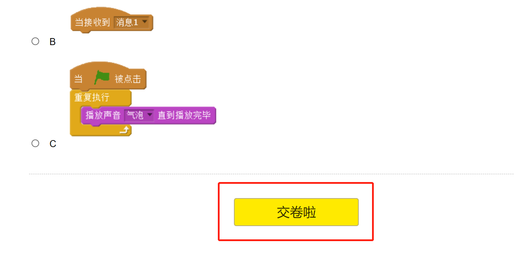Select radio button for option B
Viewport: 514px width, 275px height.
point(35,42)
